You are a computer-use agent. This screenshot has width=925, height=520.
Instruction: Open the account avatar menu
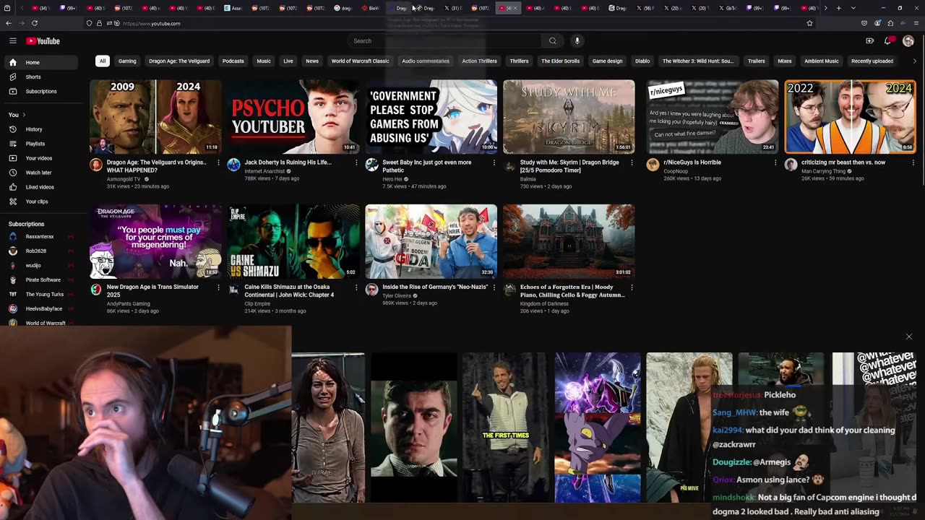tap(908, 41)
